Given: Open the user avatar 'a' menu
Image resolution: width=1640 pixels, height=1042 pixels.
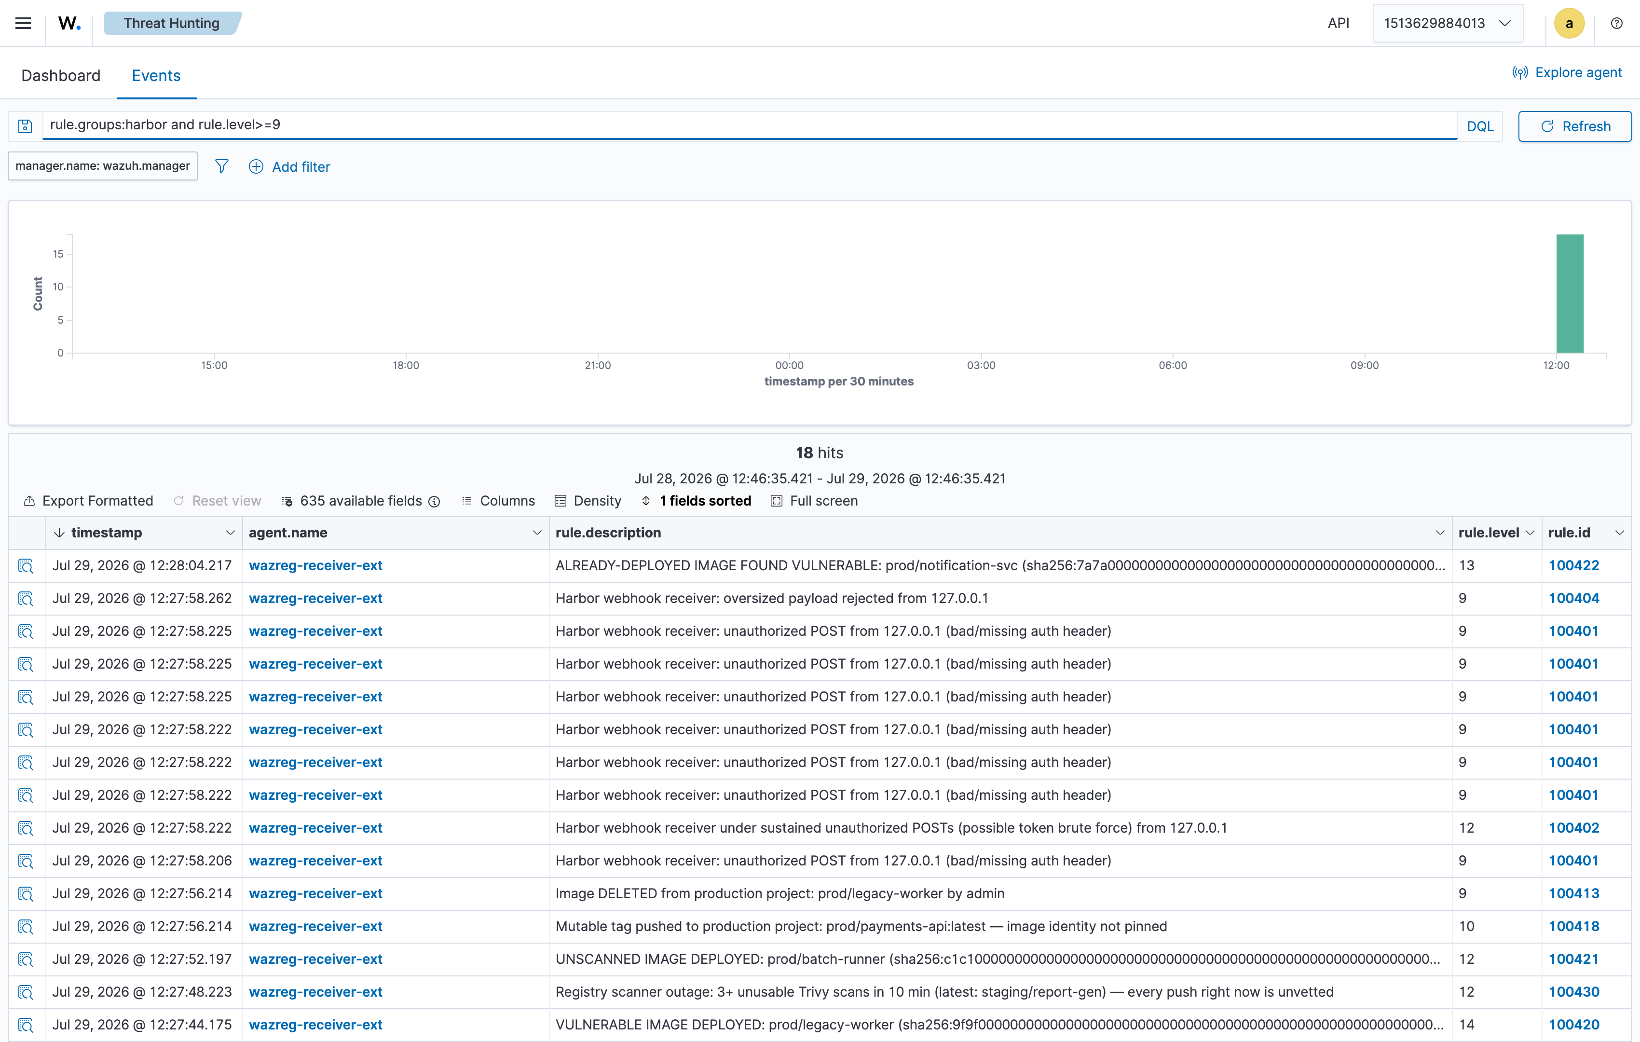Looking at the screenshot, I should coord(1569,23).
